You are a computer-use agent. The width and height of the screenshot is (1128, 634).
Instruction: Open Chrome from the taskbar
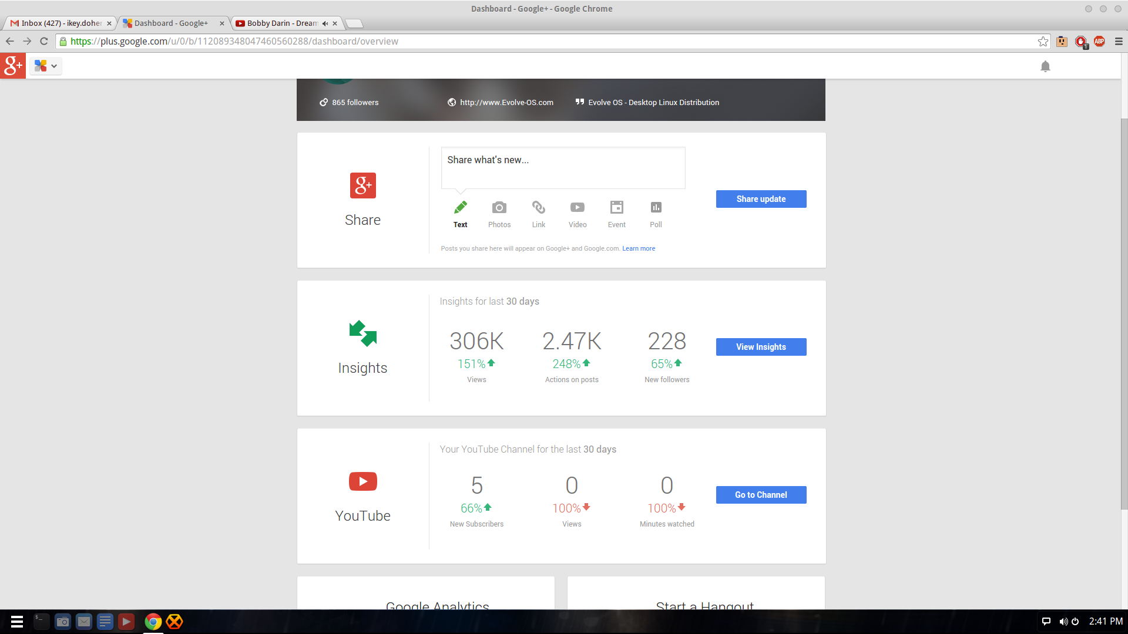point(153,622)
